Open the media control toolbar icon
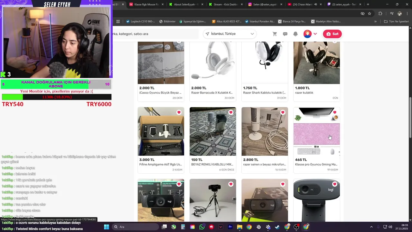This screenshot has width=412, height=232. click(x=391, y=14)
